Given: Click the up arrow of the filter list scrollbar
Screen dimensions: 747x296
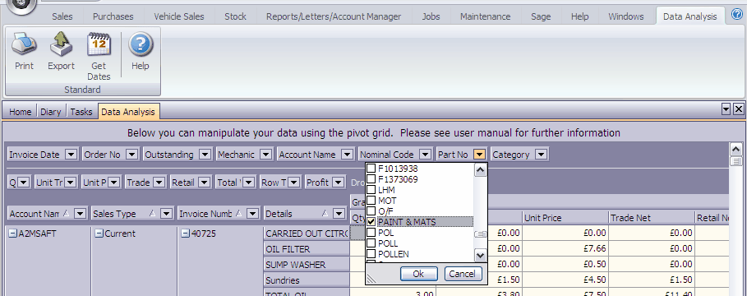Looking at the screenshot, I should (x=481, y=169).
